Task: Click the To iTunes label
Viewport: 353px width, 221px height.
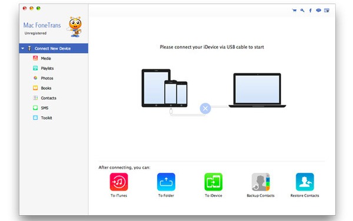Action: [x=119, y=196]
